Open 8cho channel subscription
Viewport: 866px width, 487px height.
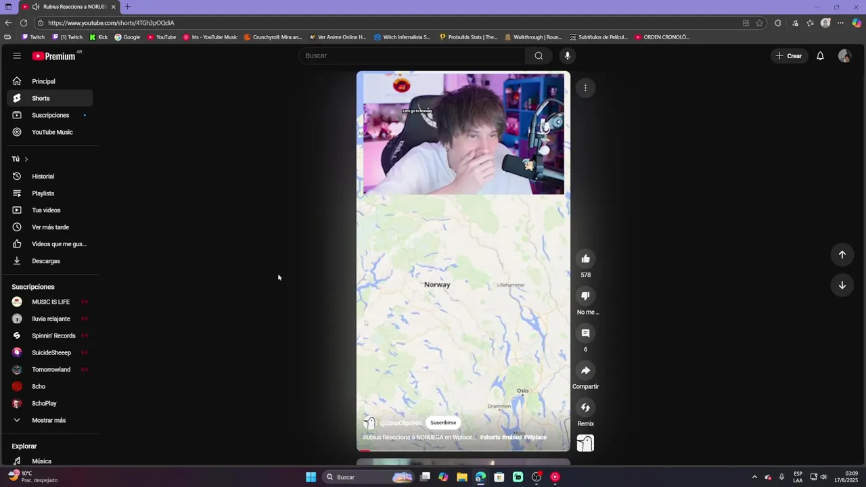click(50, 386)
